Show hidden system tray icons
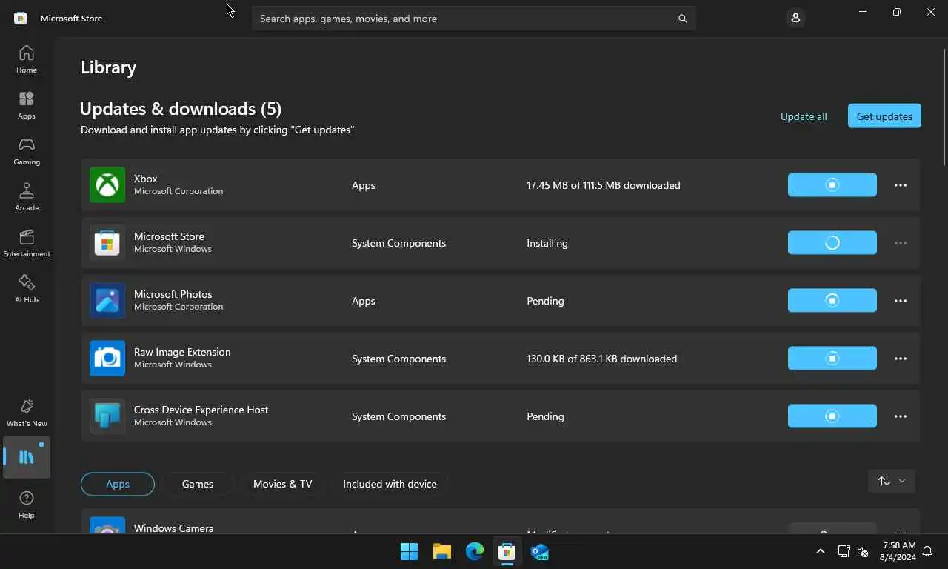The height and width of the screenshot is (569, 948). (820, 551)
